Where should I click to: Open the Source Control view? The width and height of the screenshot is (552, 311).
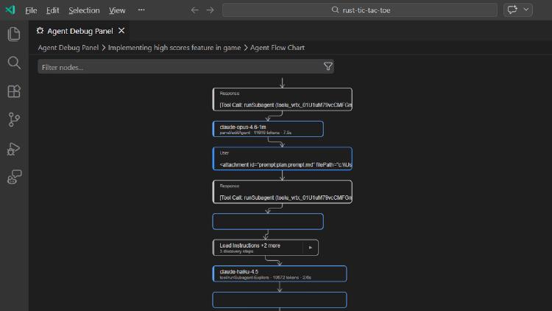[14, 120]
